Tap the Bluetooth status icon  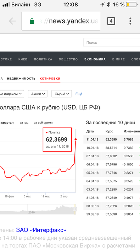pos(108,5)
